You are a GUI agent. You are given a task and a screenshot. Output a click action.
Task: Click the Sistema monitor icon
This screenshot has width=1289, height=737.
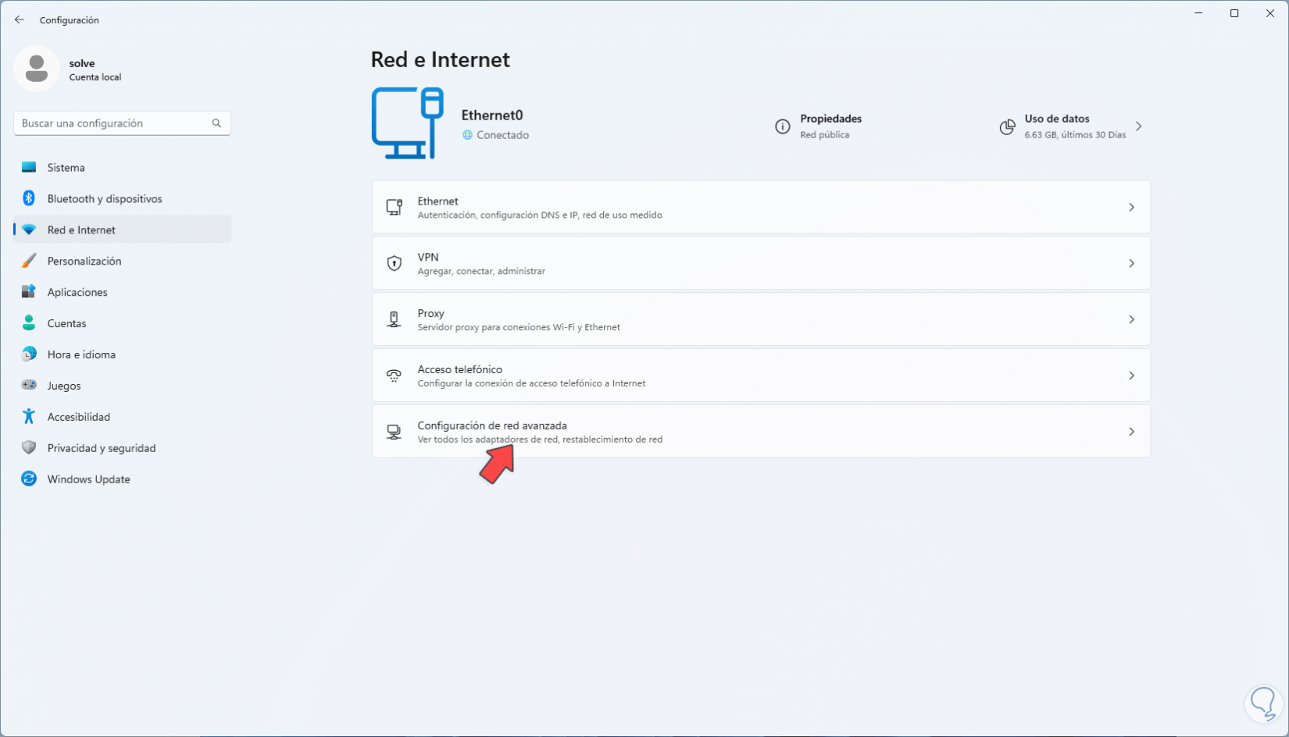point(29,167)
